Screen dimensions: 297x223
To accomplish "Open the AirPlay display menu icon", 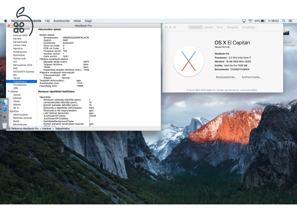I will click(244, 21).
